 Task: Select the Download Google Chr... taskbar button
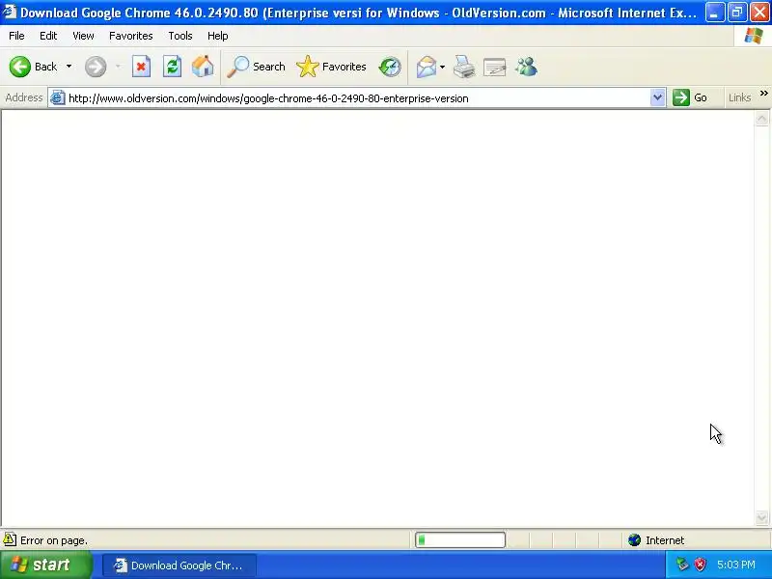pyautogui.click(x=179, y=565)
